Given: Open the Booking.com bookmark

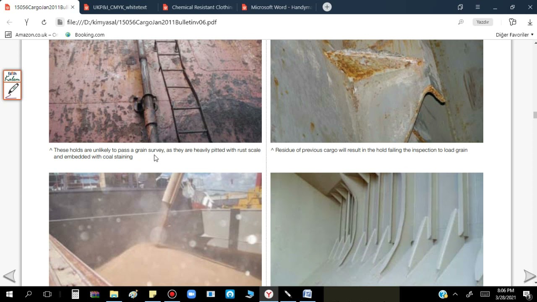Looking at the screenshot, I should point(85,35).
